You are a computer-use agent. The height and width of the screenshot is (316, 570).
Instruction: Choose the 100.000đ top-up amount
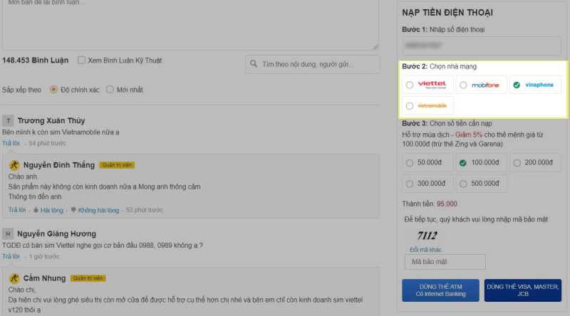(x=482, y=162)
